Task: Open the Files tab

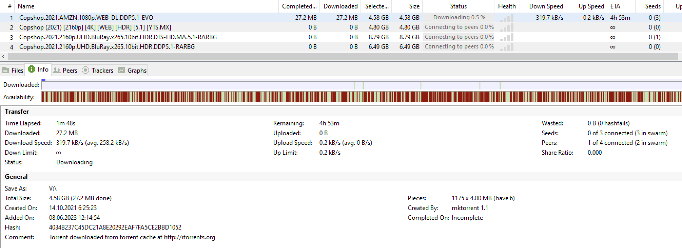Action: click(x=13, y=71)
